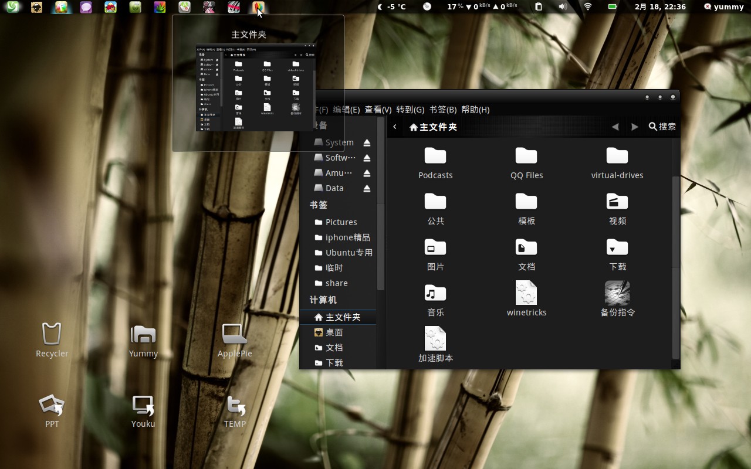Open the 帮助(H) menu
751x469 pixels.
click(475, 110)
